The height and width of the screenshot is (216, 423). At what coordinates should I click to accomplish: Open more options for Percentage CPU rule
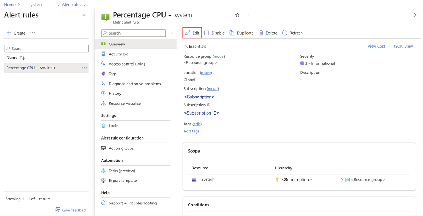[x=84, y=68]
